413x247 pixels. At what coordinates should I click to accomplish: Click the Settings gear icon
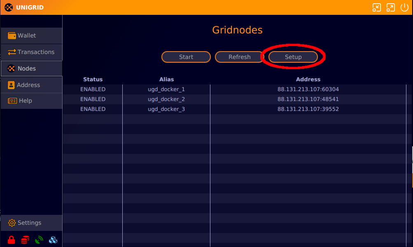12,223
